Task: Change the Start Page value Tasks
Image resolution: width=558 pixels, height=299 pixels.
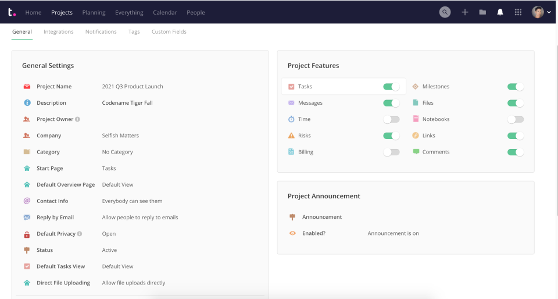Action: click(109, 168)
